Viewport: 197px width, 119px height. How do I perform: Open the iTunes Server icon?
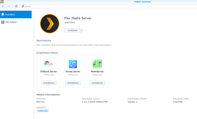73,64
